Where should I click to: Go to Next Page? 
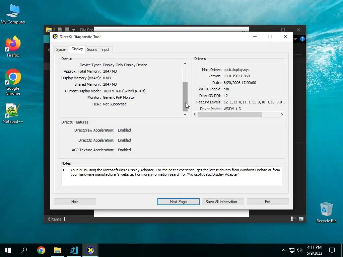click(178, 202)
